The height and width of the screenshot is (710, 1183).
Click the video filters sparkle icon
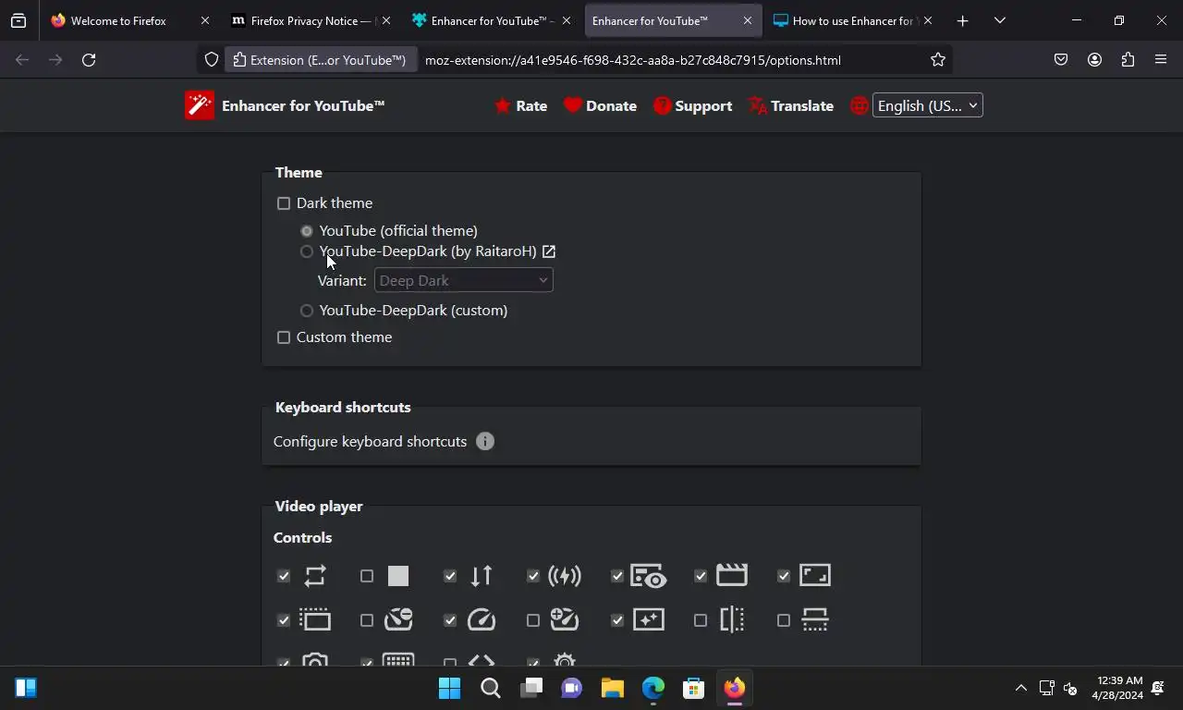[648, 619]
